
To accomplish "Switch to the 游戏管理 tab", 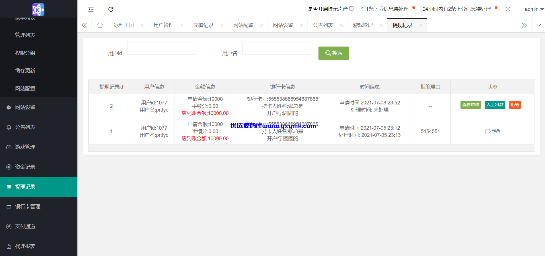I will (363, 25).
